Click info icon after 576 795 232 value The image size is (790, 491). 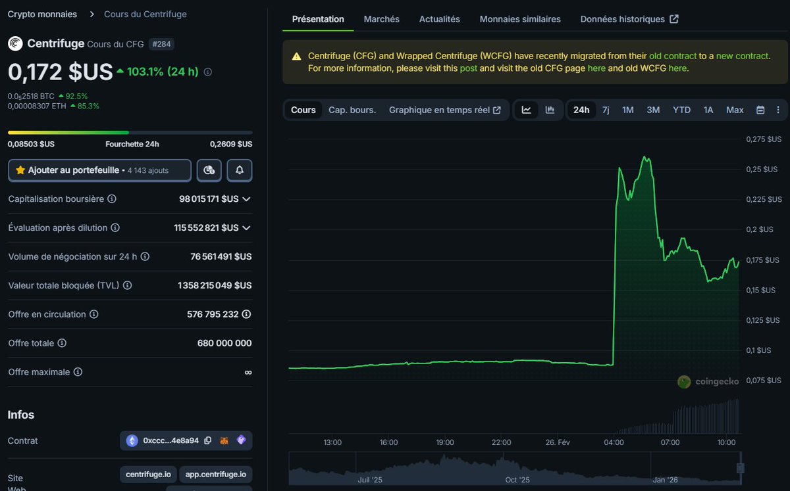(x=246, y=314)
